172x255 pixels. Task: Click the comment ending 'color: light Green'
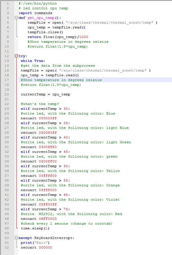point(76,142)
